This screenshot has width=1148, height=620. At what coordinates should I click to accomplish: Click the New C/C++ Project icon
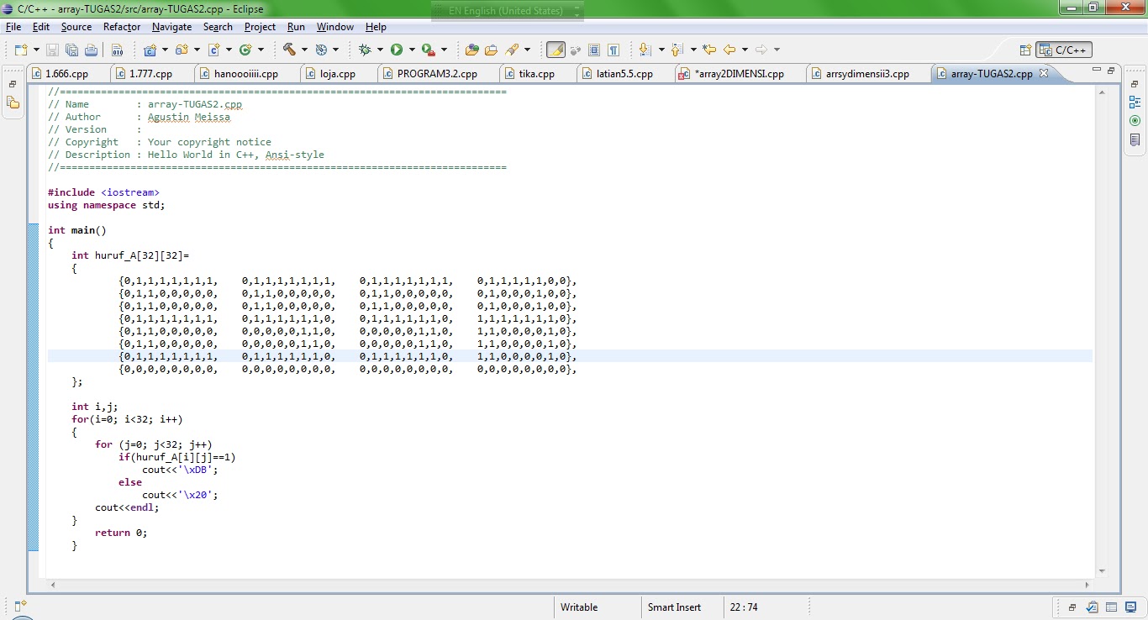[x=150, y=50]
